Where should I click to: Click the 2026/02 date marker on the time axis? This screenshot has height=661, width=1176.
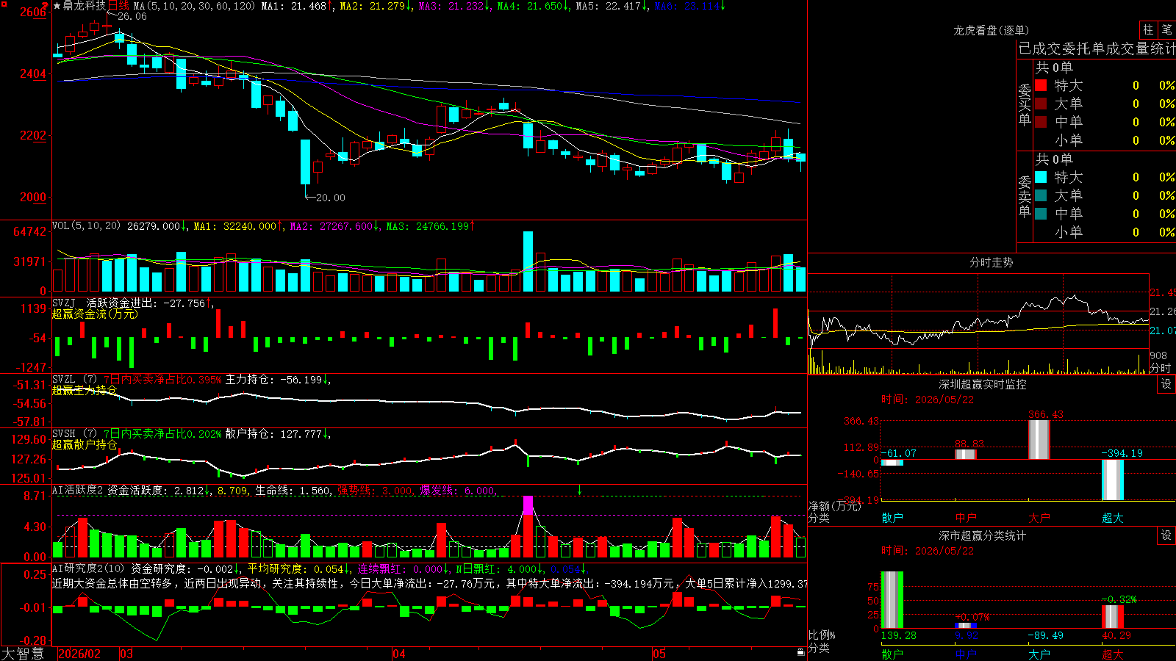tap(79, 654)
